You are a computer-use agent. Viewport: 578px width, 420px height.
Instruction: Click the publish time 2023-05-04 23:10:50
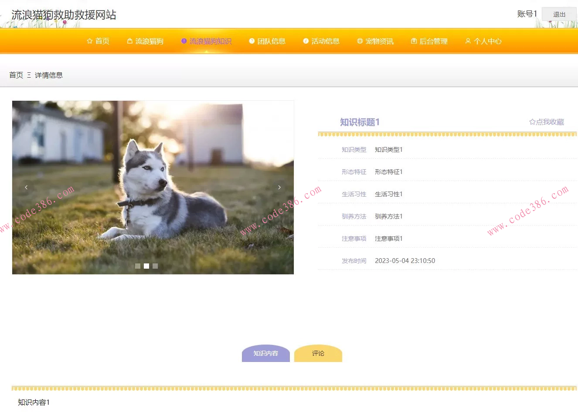coord(405,261)
